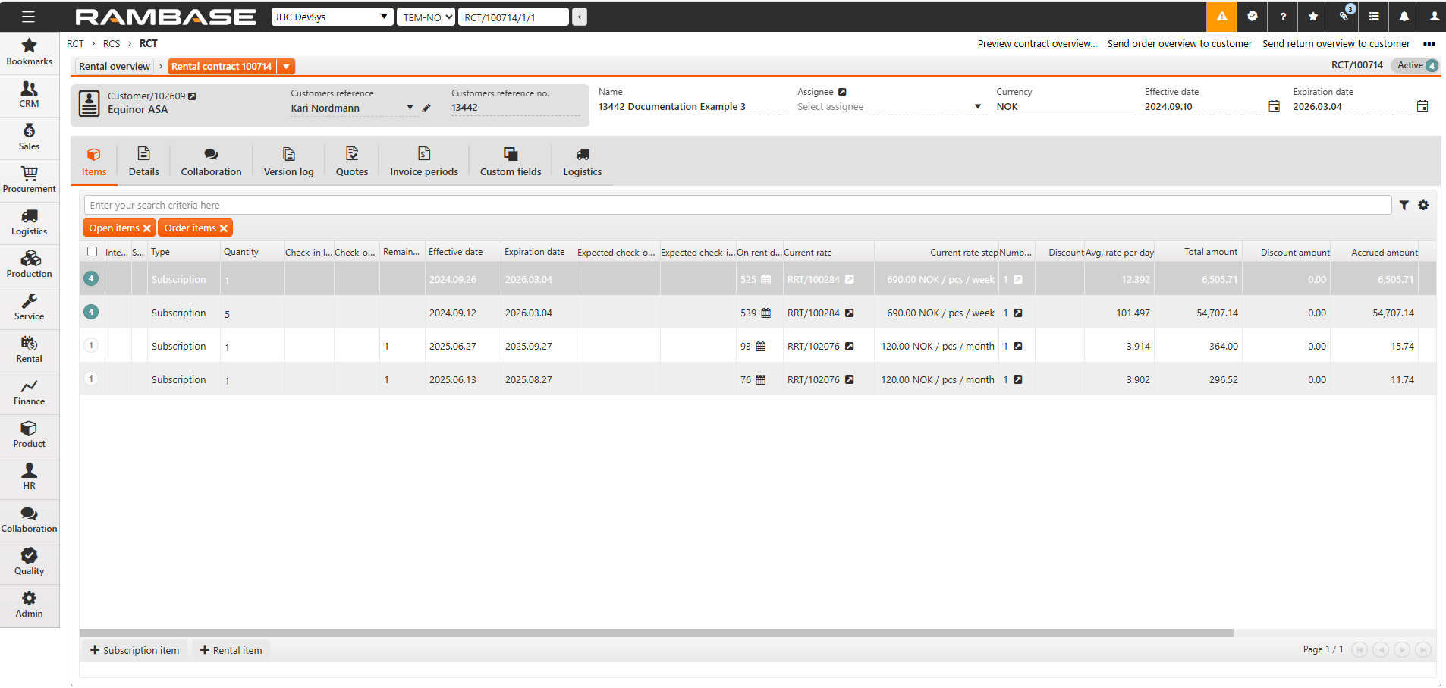This screenshot has width=1446, height=688.
Task: Remove the Order items filter
Action: point(224,228)
